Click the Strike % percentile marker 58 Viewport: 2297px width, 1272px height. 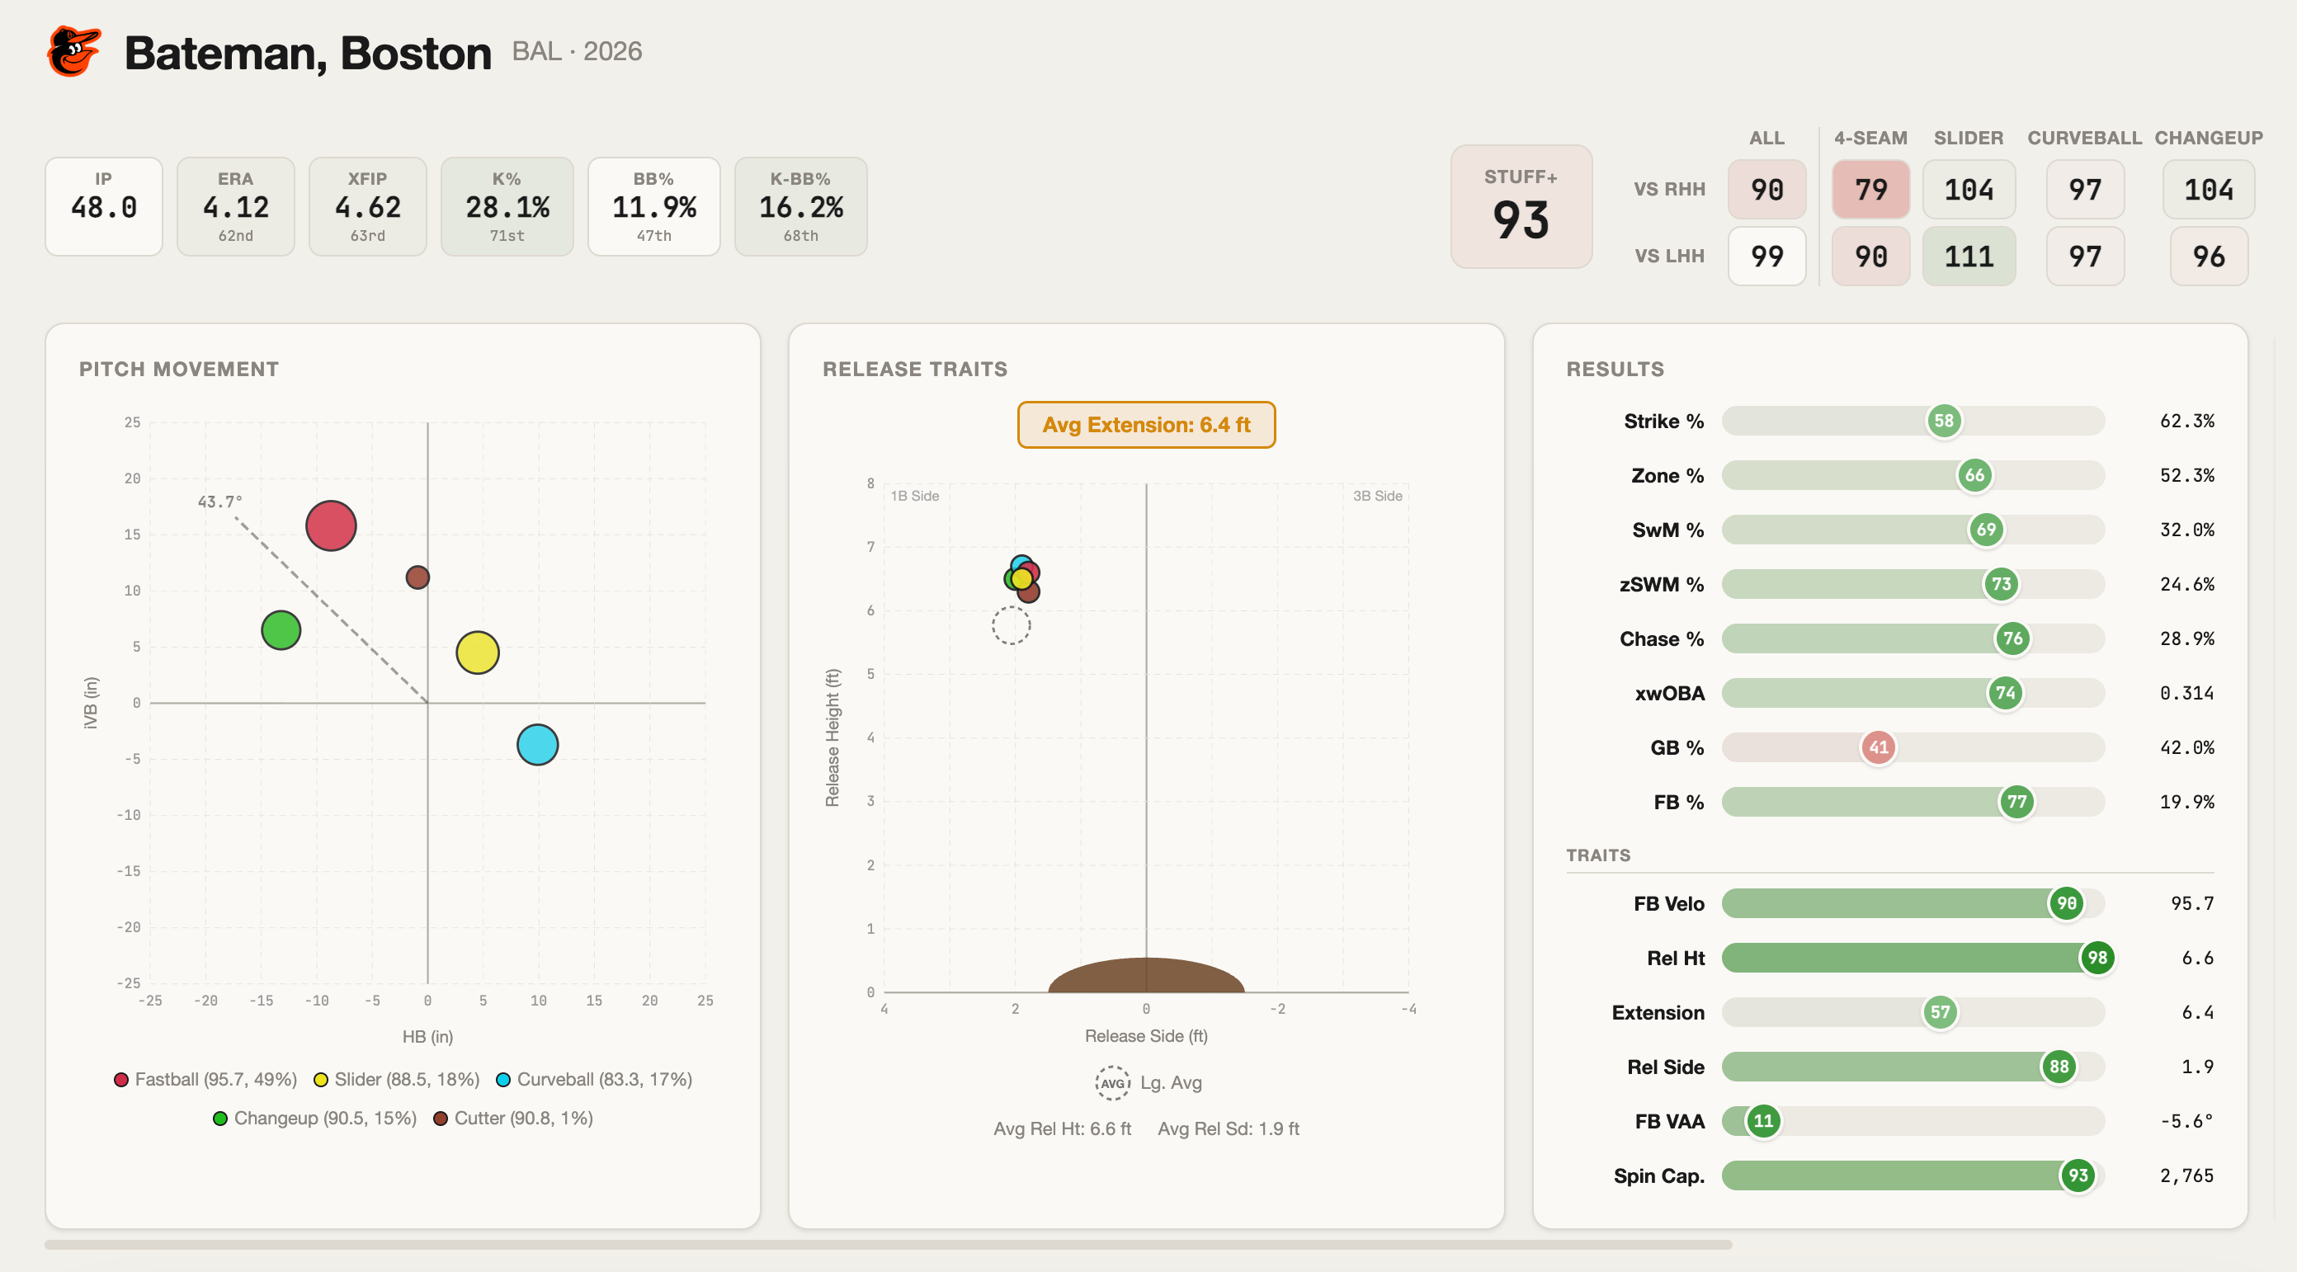[x=1944, y=421]
